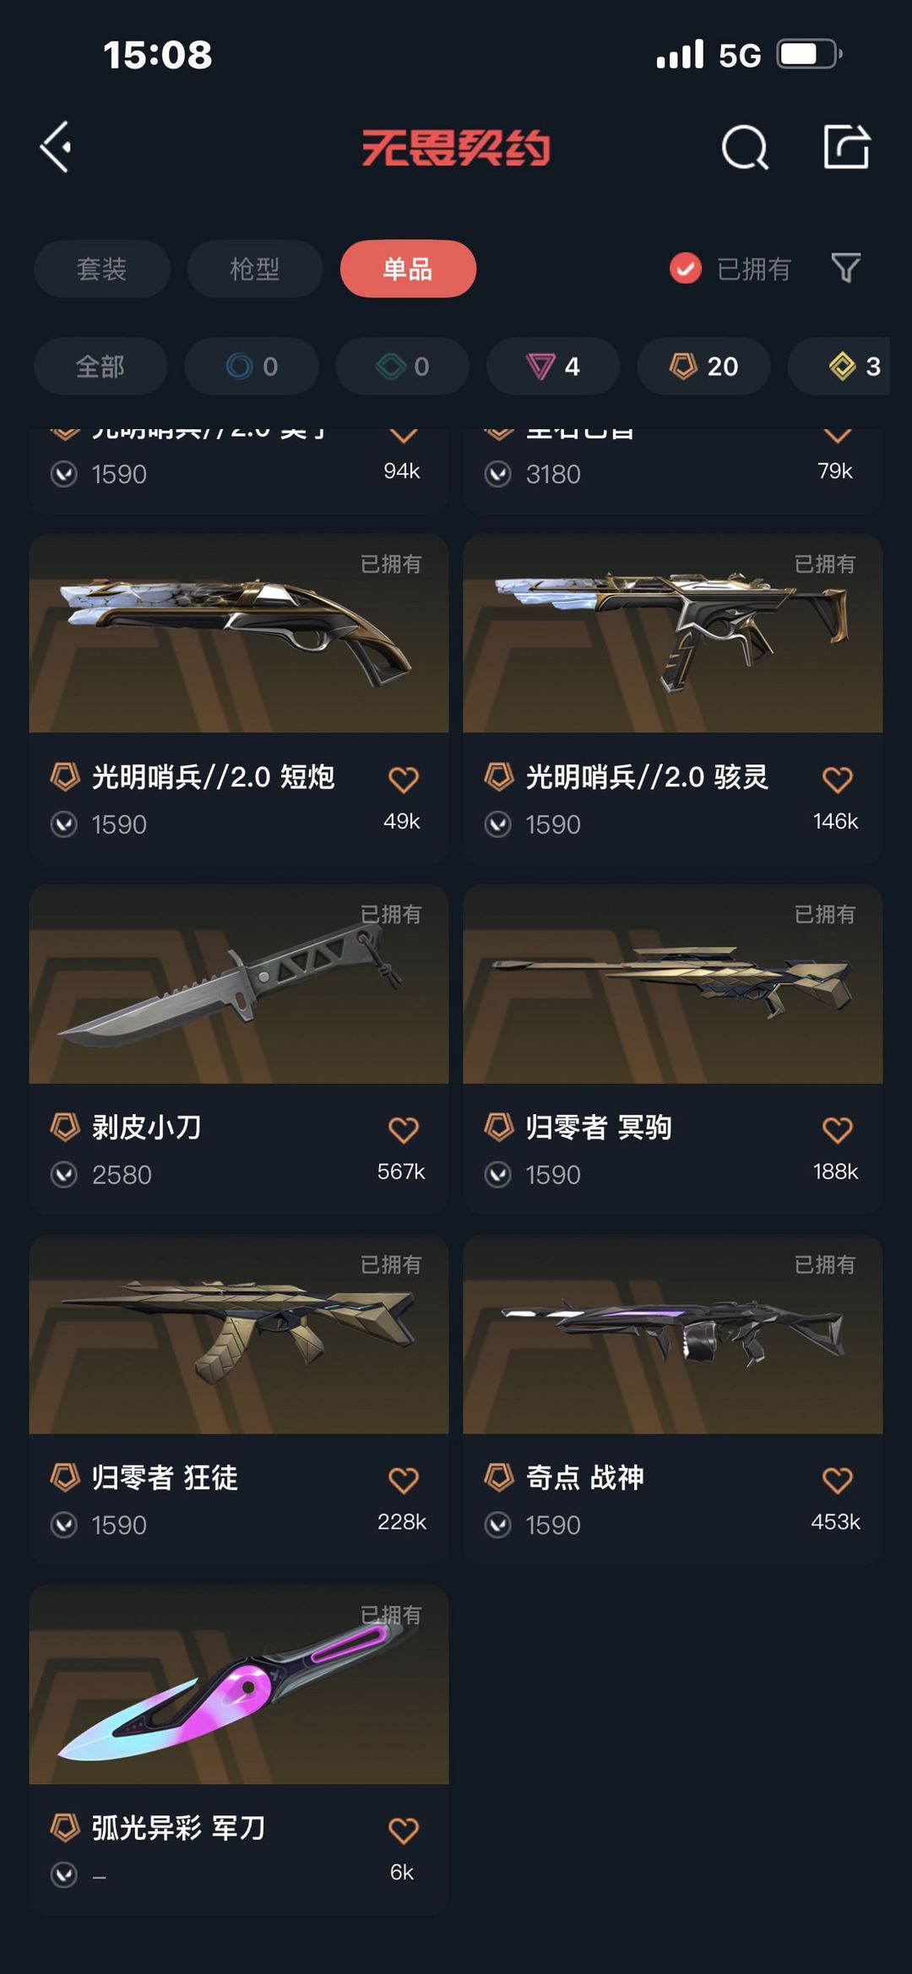Viewport: 912px width, 1974px height.
Task: Tap the back arrow icon
Action: (56, 147)
